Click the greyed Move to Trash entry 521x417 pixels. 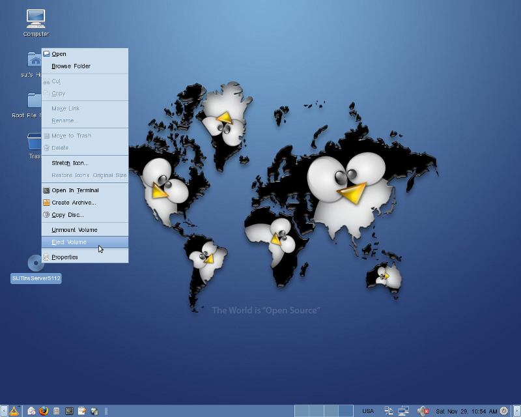85,136
